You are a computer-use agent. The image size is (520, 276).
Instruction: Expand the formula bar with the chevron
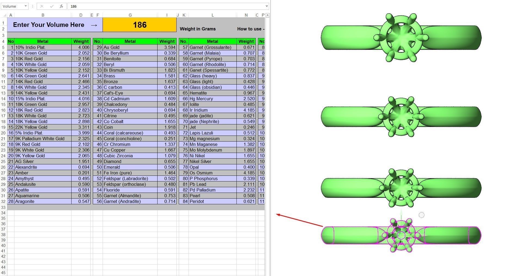coord(266,6)
